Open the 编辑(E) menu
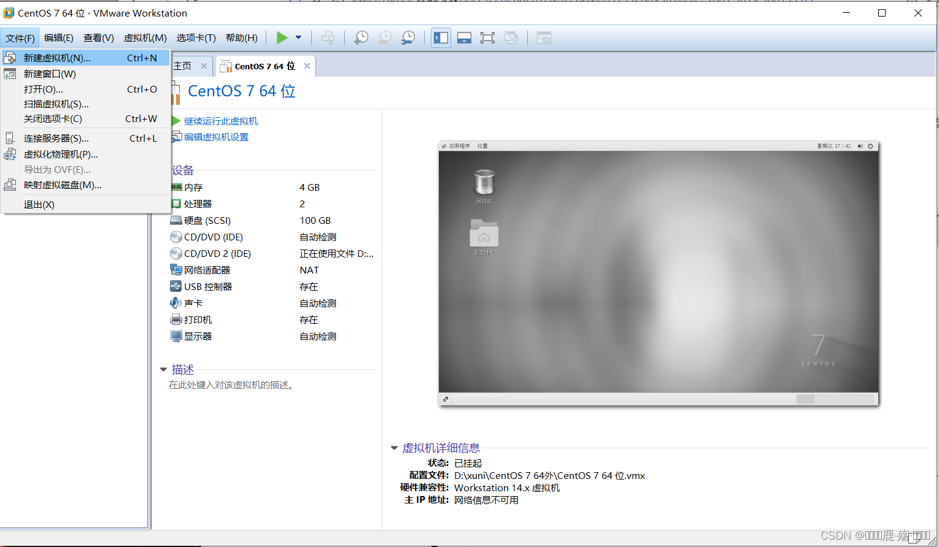The height and width of the screenshot is (547, 939). pyautogui.click(x=59, y=38)
